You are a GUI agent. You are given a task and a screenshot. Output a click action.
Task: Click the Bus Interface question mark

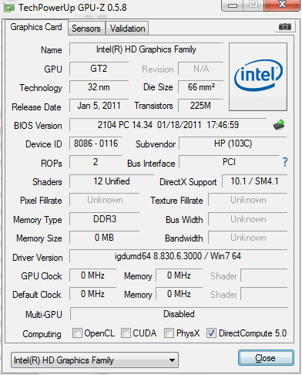tap(285, 162)
